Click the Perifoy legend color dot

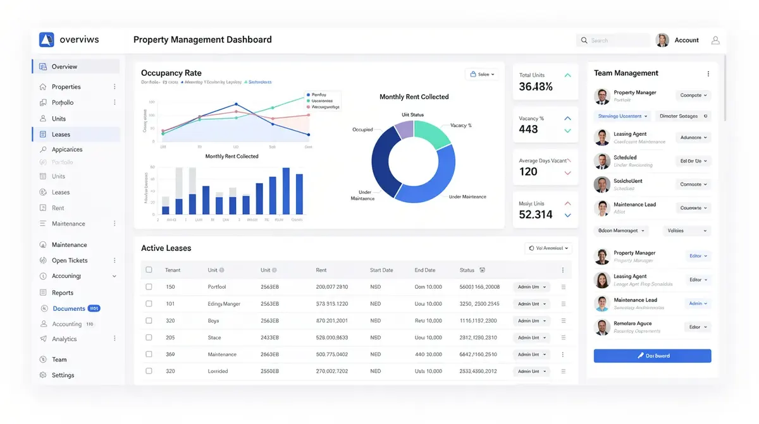307,94
